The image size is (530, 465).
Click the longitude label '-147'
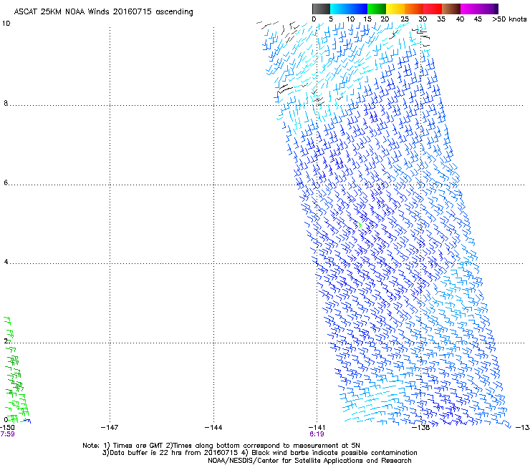[110, 428]
